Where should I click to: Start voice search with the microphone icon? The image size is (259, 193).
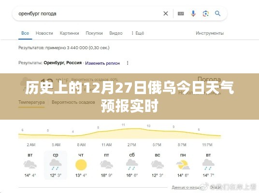point(193,14)
